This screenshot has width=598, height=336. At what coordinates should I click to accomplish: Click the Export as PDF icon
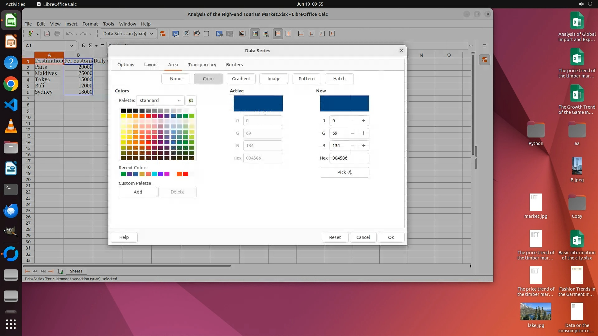click(x=47, y=34)
